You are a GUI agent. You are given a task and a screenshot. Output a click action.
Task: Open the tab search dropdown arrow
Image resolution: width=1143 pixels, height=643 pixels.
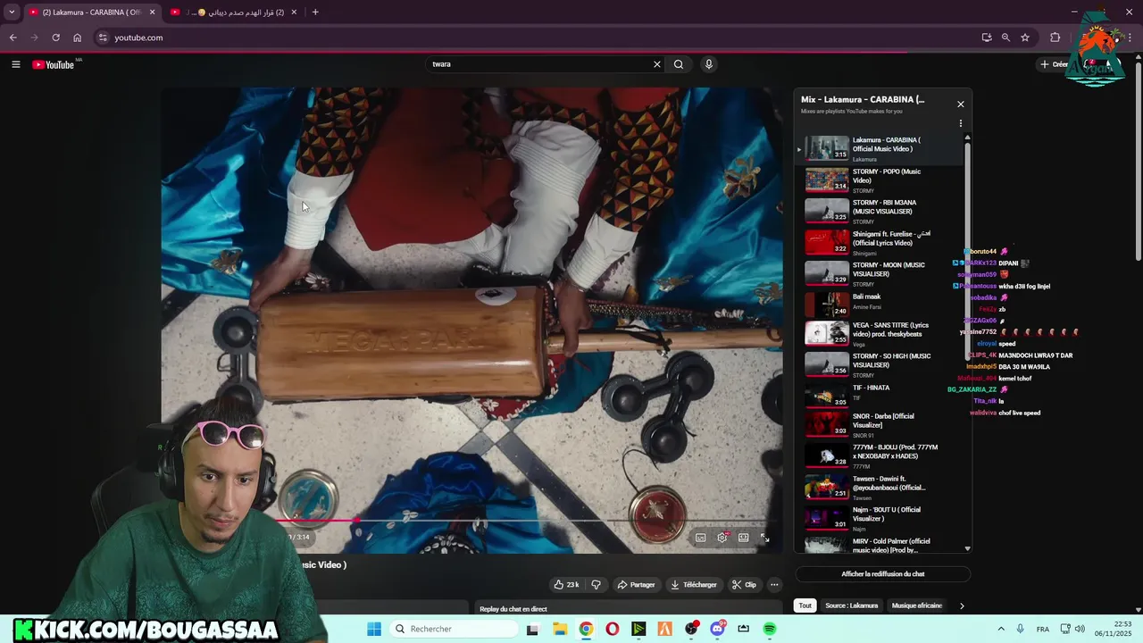coord(11,12)
